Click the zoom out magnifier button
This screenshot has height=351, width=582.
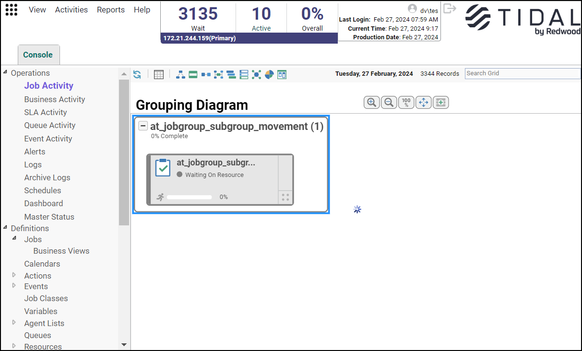(x=389, y=102)
